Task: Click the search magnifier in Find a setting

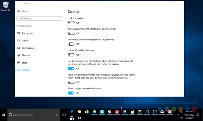Action: coord(60,19)
